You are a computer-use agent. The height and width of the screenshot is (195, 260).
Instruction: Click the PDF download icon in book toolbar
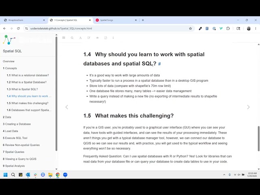click(106, 38)
